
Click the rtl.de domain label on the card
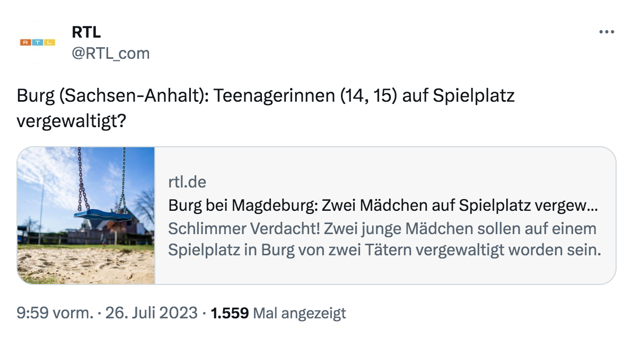click(x=187, y=182)
